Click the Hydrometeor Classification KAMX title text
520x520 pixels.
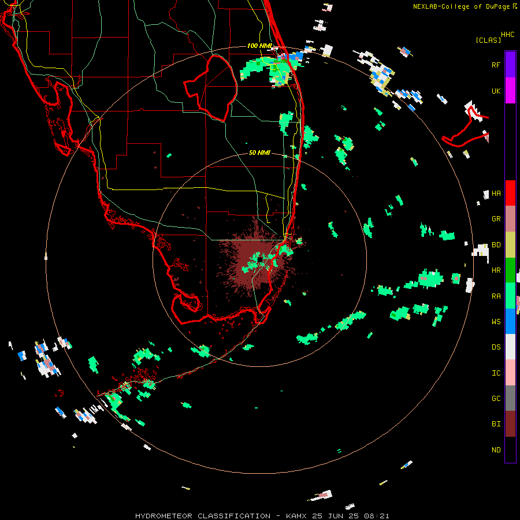(262, 516)
